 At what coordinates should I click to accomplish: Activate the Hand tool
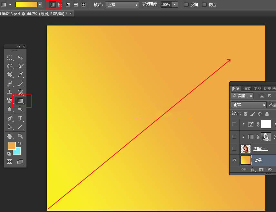pos(10,136)
